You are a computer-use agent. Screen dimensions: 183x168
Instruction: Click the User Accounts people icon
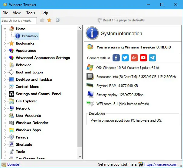[x=11, y=116]
